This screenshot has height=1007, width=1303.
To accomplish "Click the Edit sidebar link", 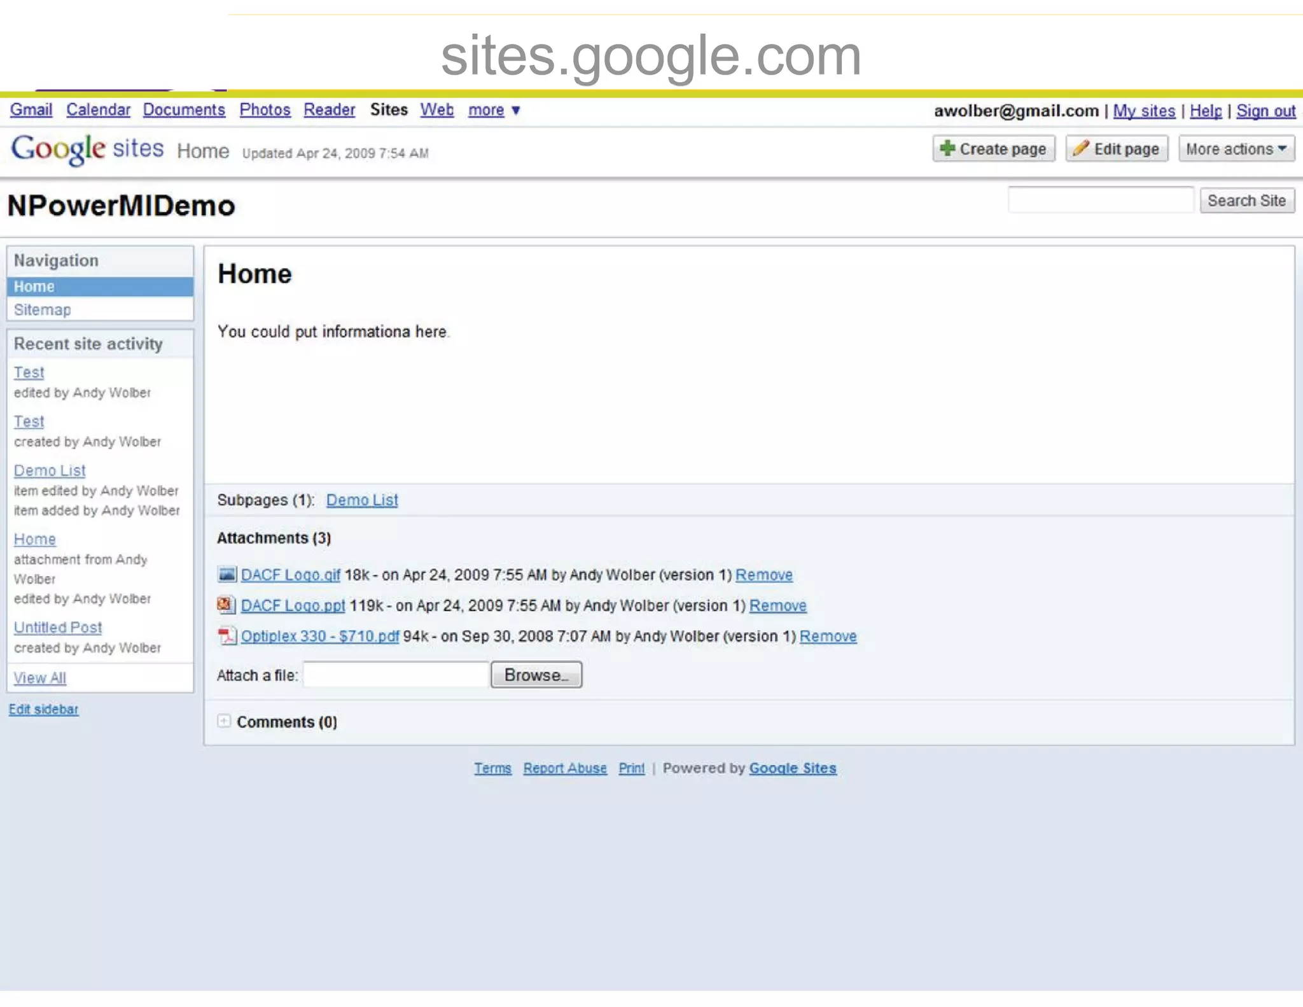I will [43, 709].
